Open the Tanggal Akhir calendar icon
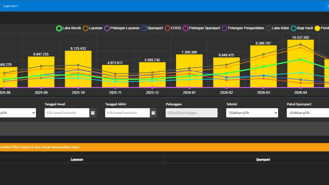329x185 pixels. [x=153, y=113]
